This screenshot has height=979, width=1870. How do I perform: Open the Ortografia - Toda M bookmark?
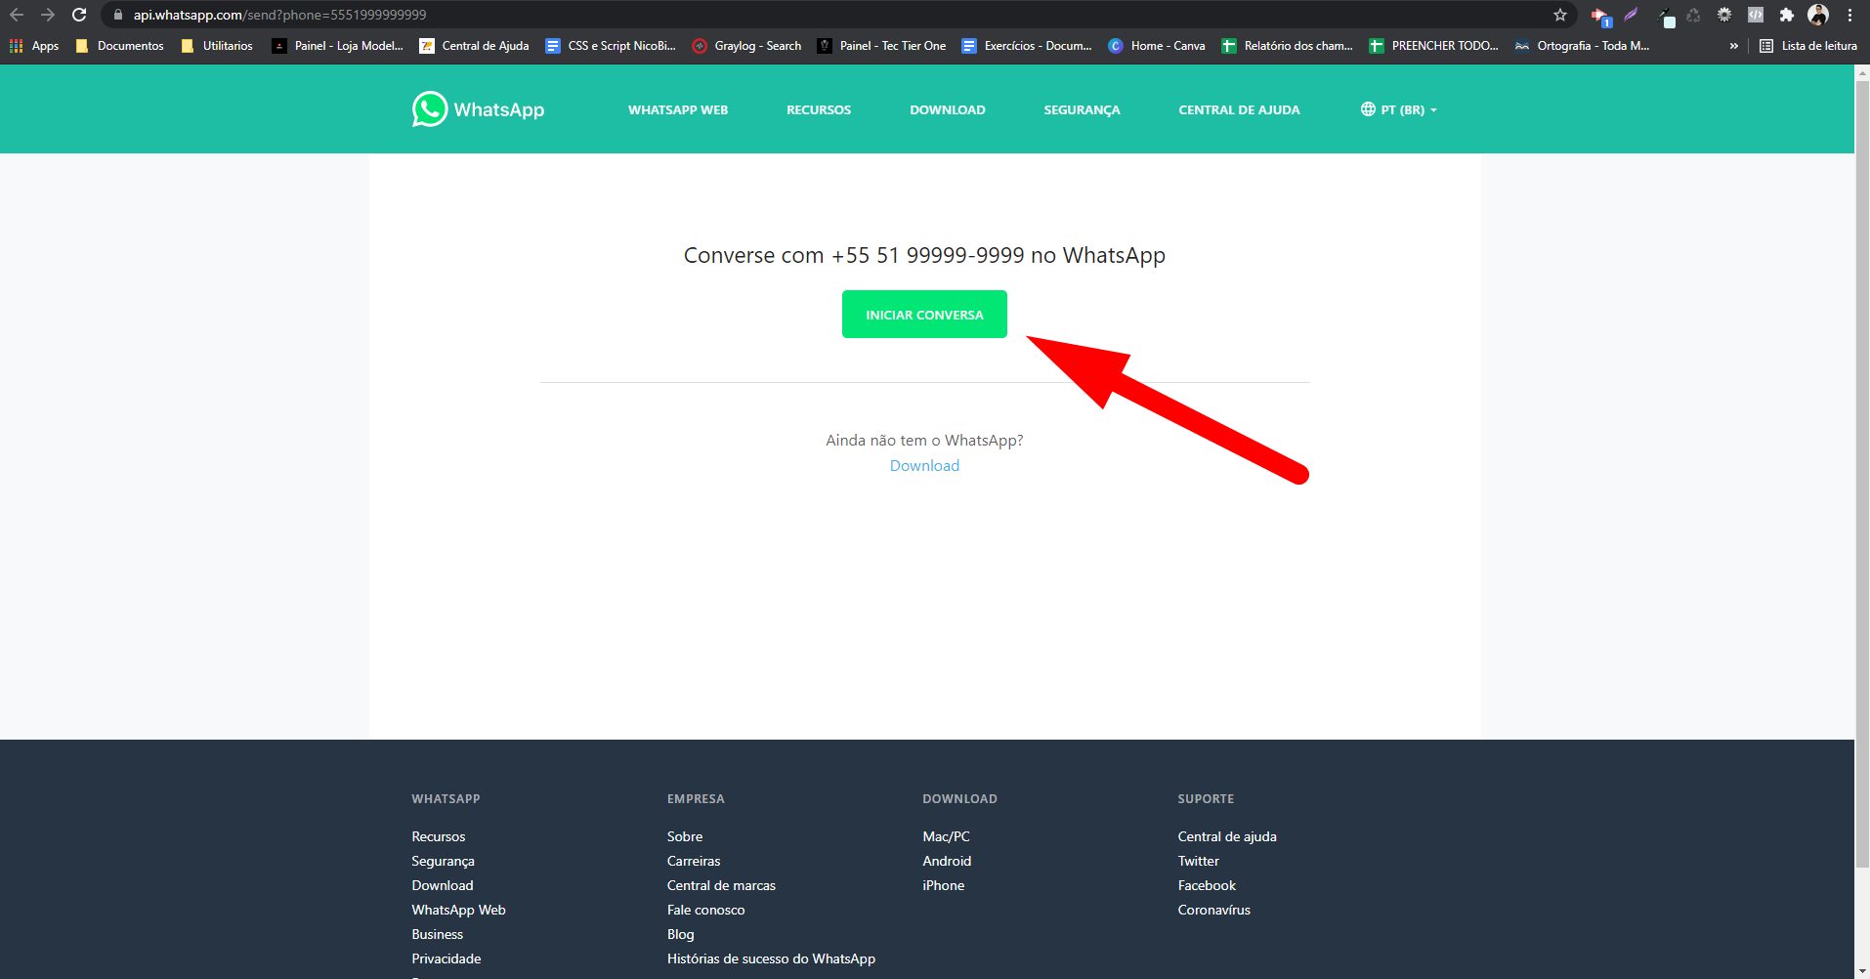(1582, 46)
